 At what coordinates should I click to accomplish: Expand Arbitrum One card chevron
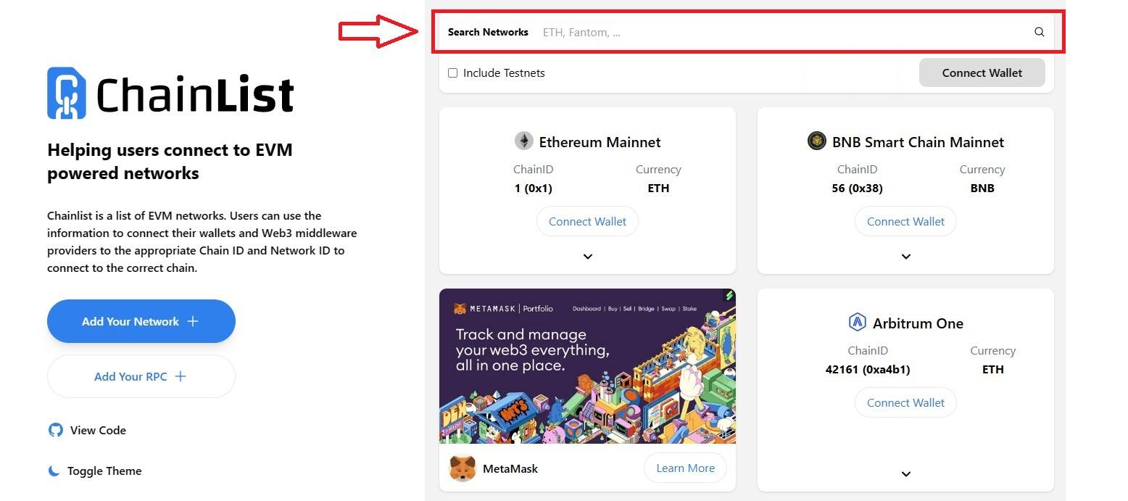point(906,474)
